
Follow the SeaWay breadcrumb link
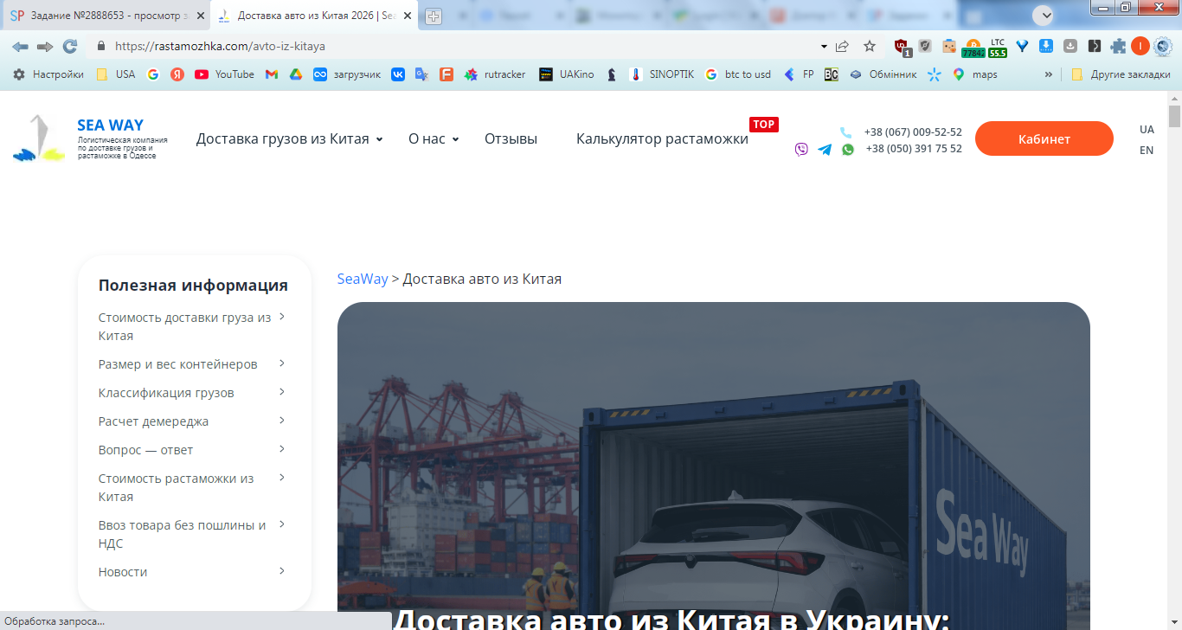(363, 279)
